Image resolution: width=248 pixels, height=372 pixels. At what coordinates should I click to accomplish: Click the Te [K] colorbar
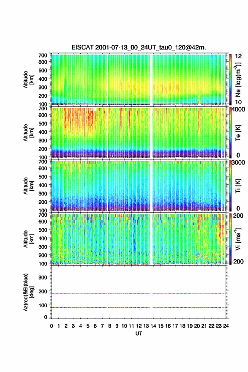coord(230,133)
